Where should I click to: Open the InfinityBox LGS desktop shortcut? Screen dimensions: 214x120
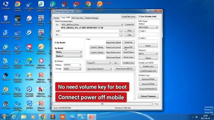tap(29, 7)
